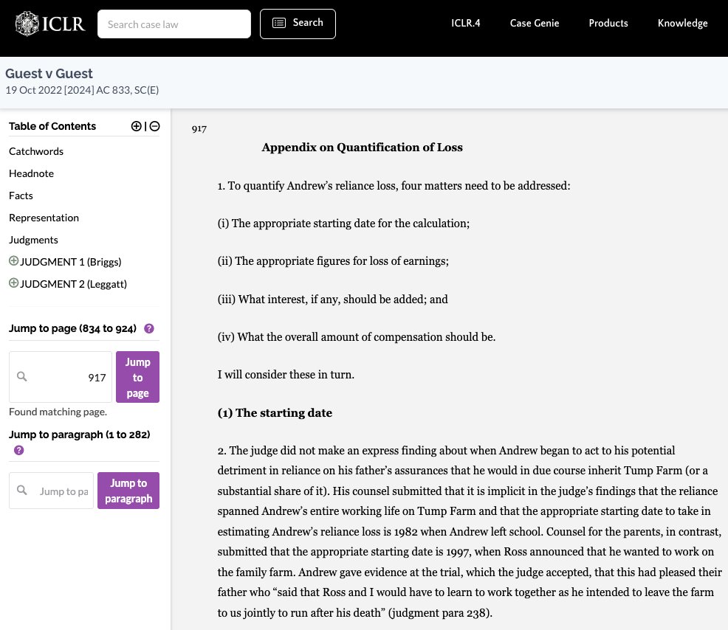Click the Search case law input field
Screen dimensions: 728x630
coord(174,24)
